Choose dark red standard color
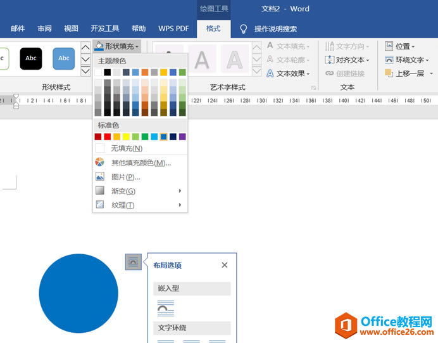This screenshot has width=438, height=343. [98, 136]
